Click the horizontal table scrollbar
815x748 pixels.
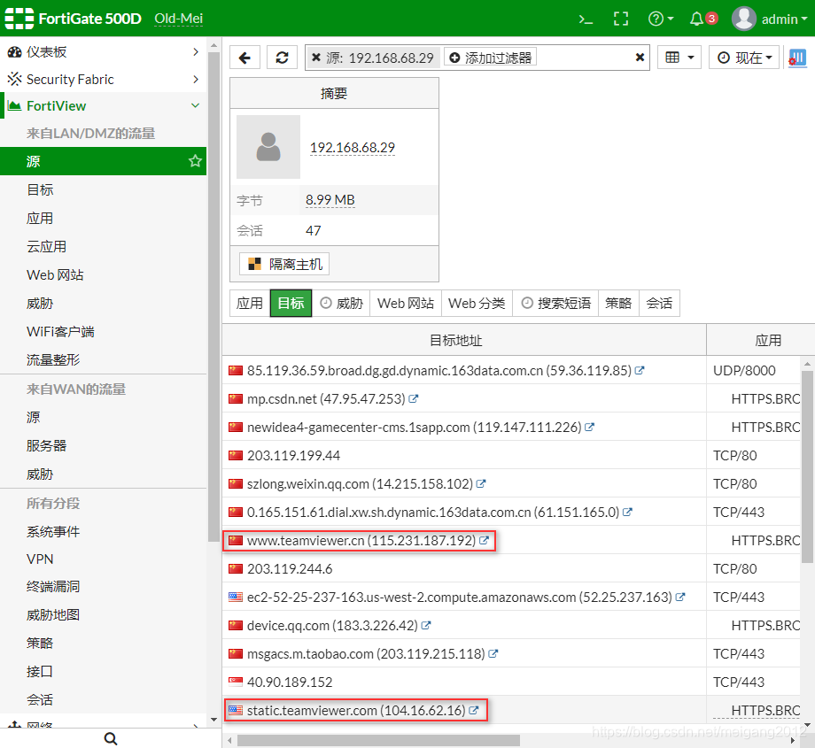coord(379,740)
